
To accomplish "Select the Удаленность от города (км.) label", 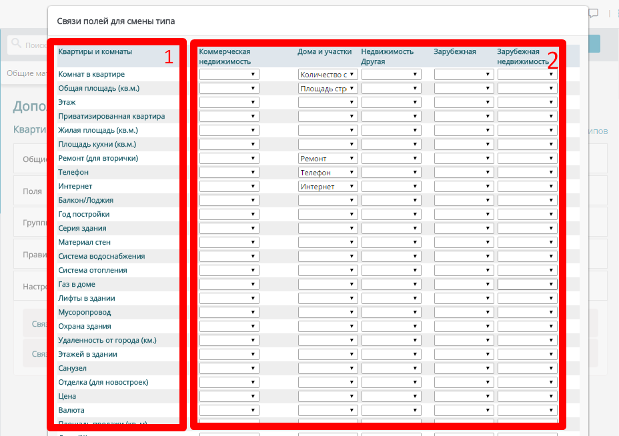I will [107, 340].
